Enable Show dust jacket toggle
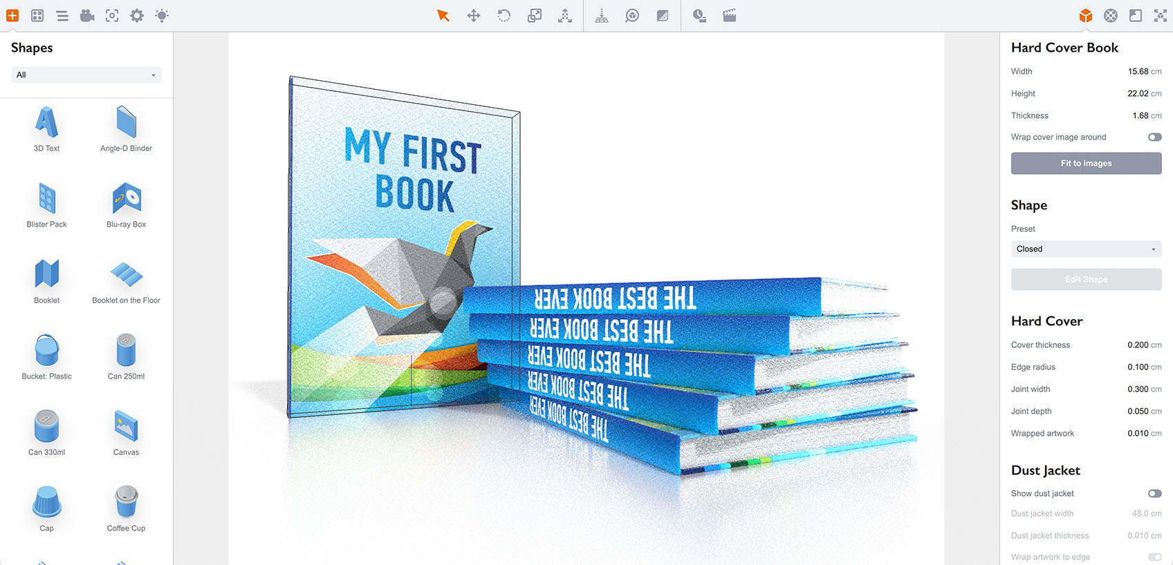 tap(1154, 494)
